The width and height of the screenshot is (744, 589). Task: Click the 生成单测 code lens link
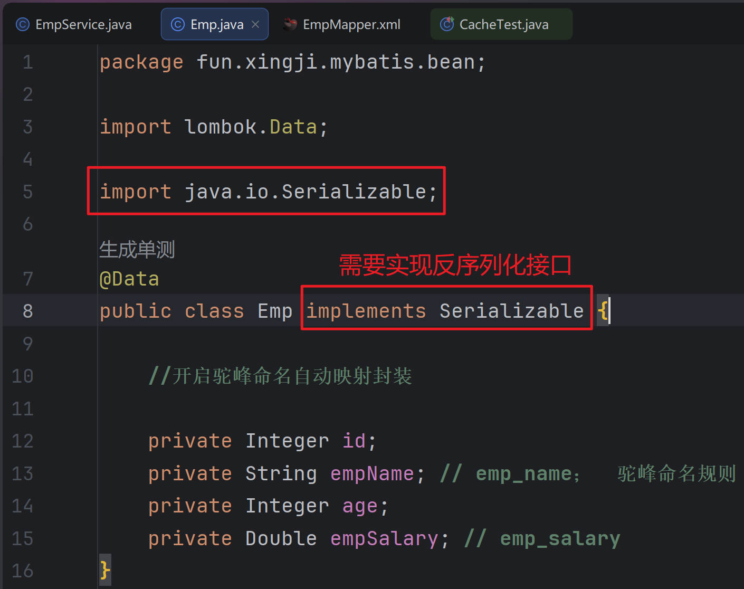click(x=137, y=250)
